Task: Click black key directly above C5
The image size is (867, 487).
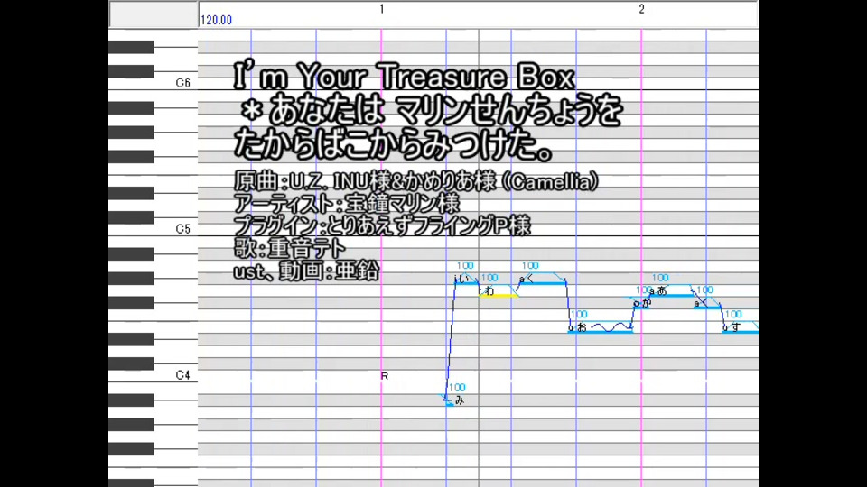Action: 131,217
